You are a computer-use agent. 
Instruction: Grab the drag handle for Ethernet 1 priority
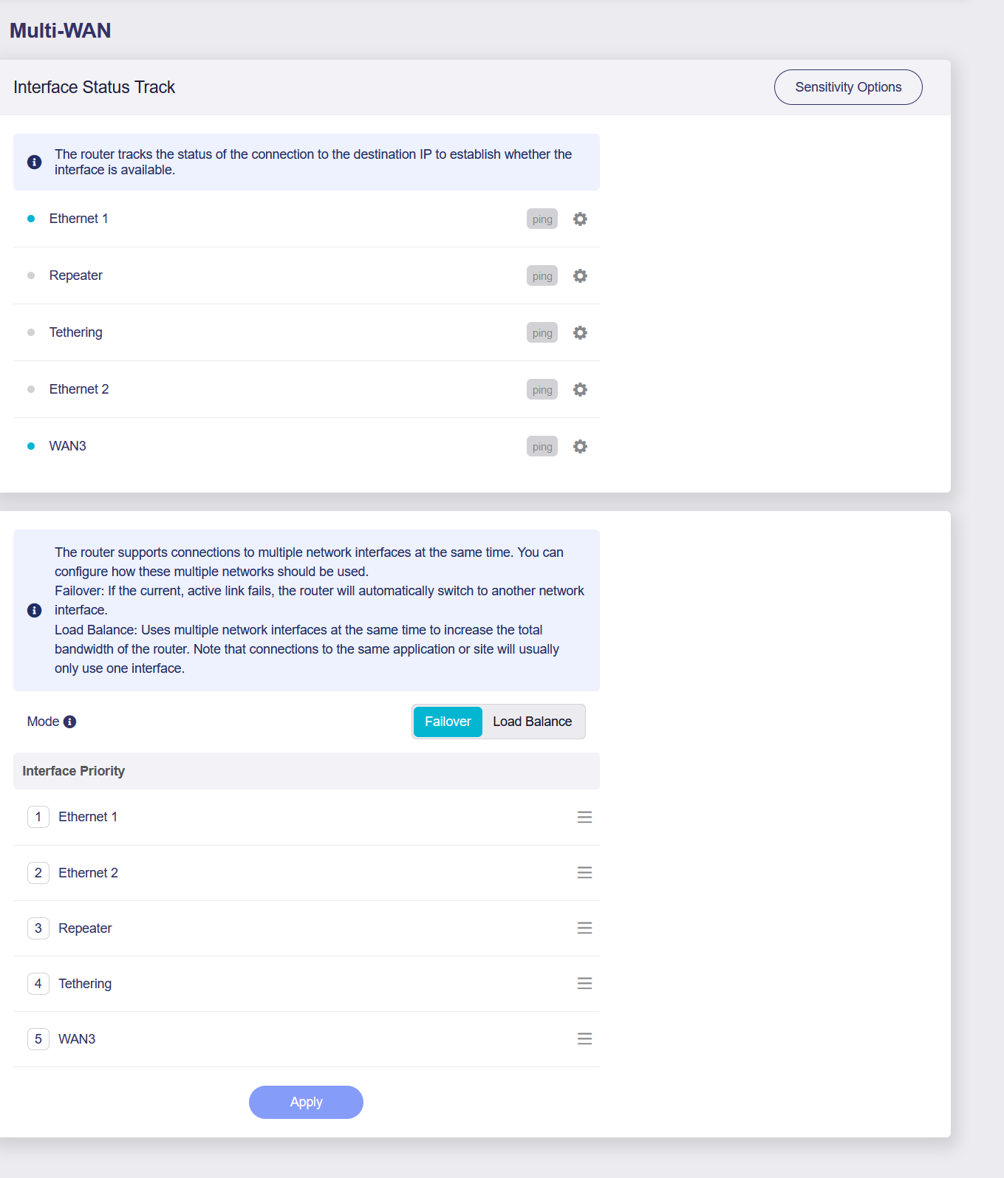pyautogui.click(x=584, y=817)
